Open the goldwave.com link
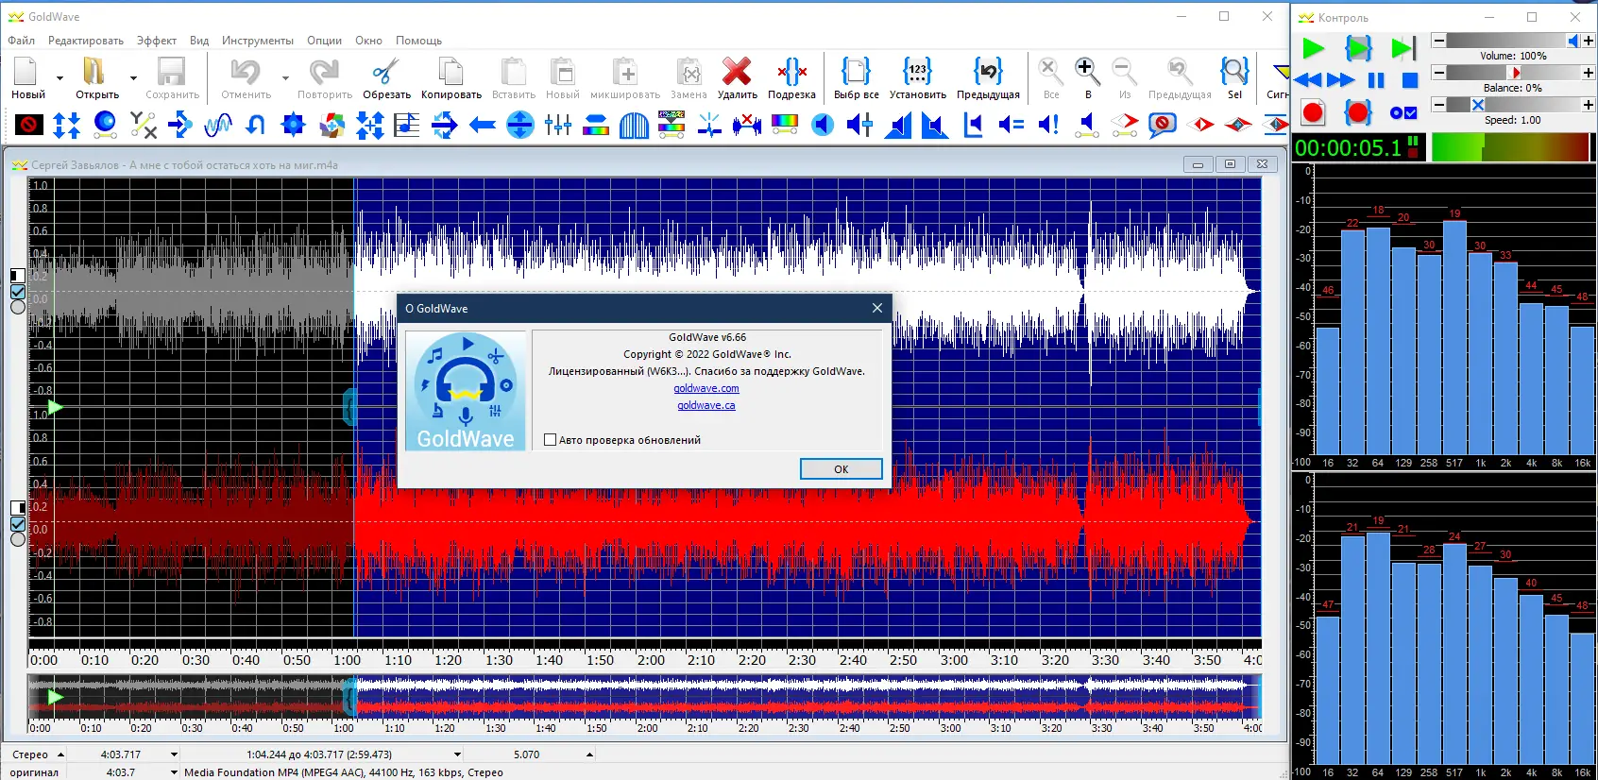This screenshot has width=1598, height=780. tap(705, 388)
